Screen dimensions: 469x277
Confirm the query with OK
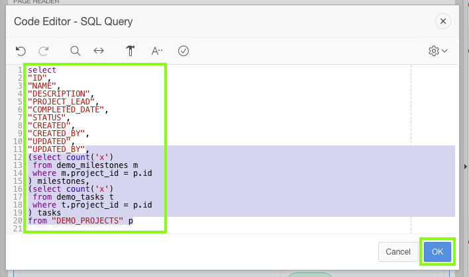point(437,252)
